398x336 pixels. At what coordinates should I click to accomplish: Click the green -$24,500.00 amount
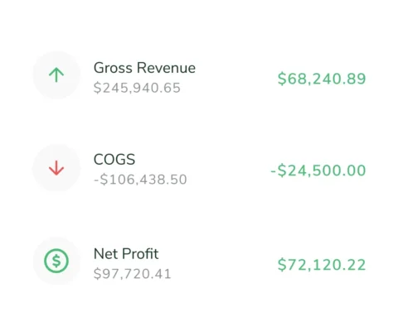coord(318,170)
